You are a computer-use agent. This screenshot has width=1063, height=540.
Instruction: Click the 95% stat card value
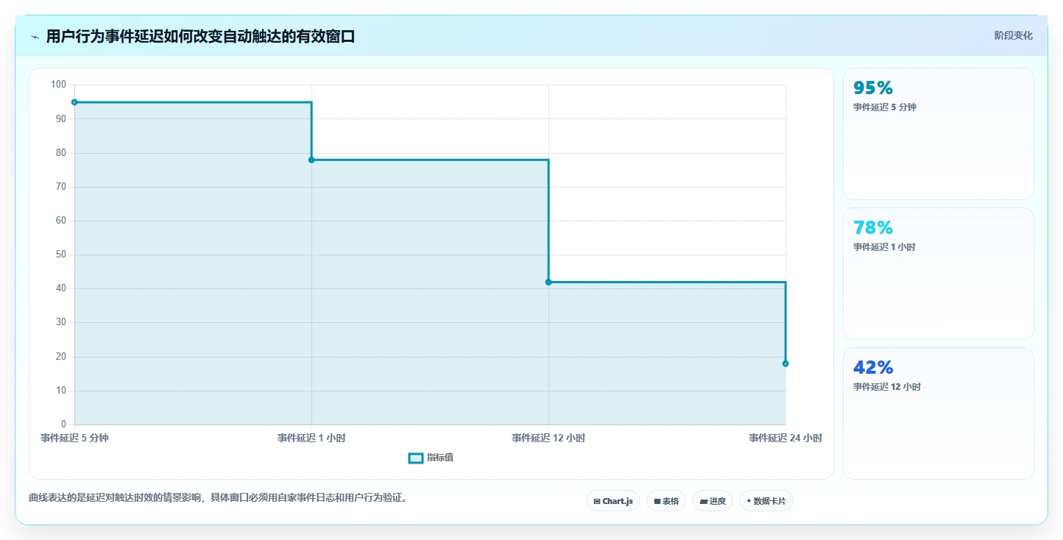pos(873,88)
